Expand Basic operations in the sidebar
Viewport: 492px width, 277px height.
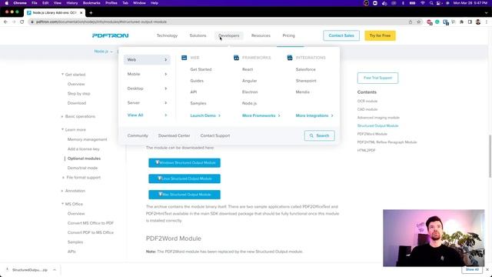(x=62, y=116)
